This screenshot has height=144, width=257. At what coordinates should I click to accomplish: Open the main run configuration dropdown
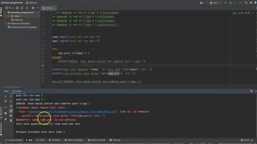(215, 3)
